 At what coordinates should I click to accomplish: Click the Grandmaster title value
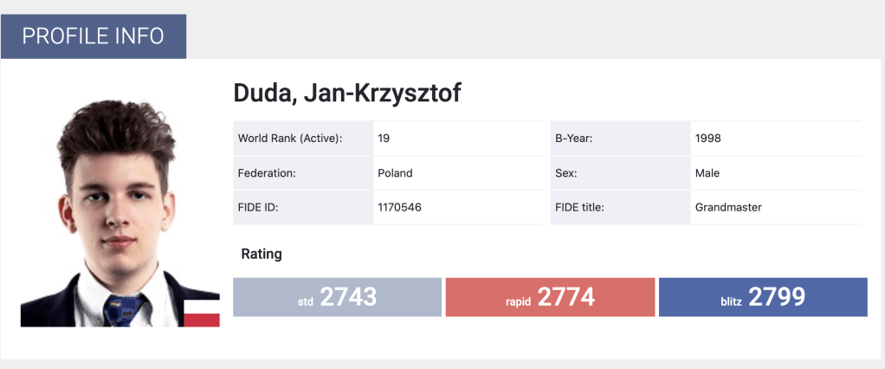coord(728,207)
